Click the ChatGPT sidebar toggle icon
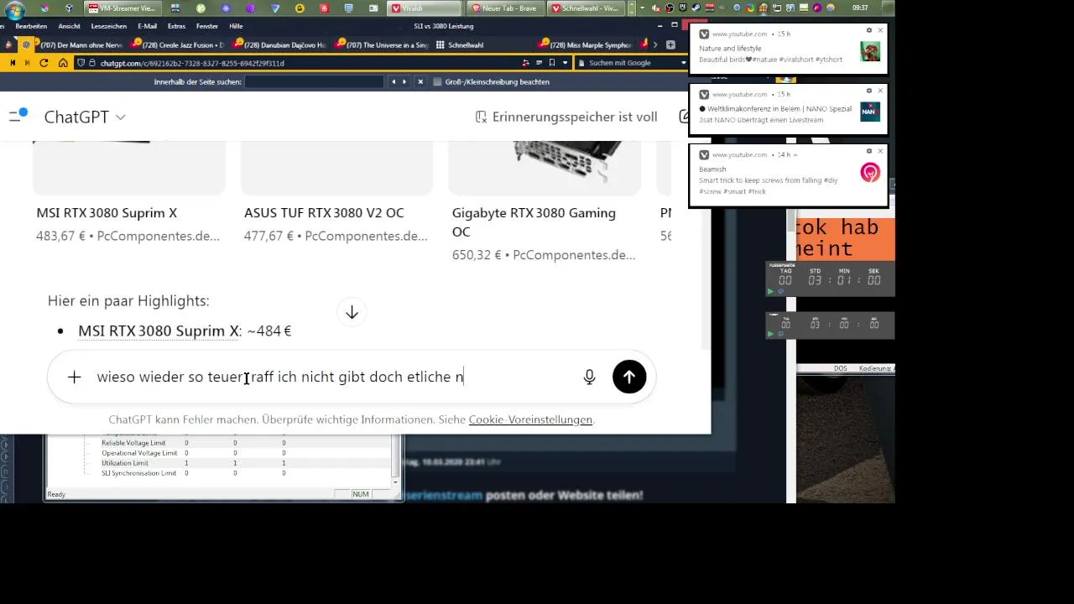The image size is (1074, 604). [18, 116]
